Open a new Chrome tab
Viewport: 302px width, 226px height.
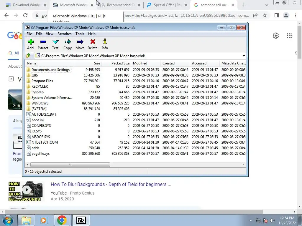pyautogui.click(x=244, y=5)
